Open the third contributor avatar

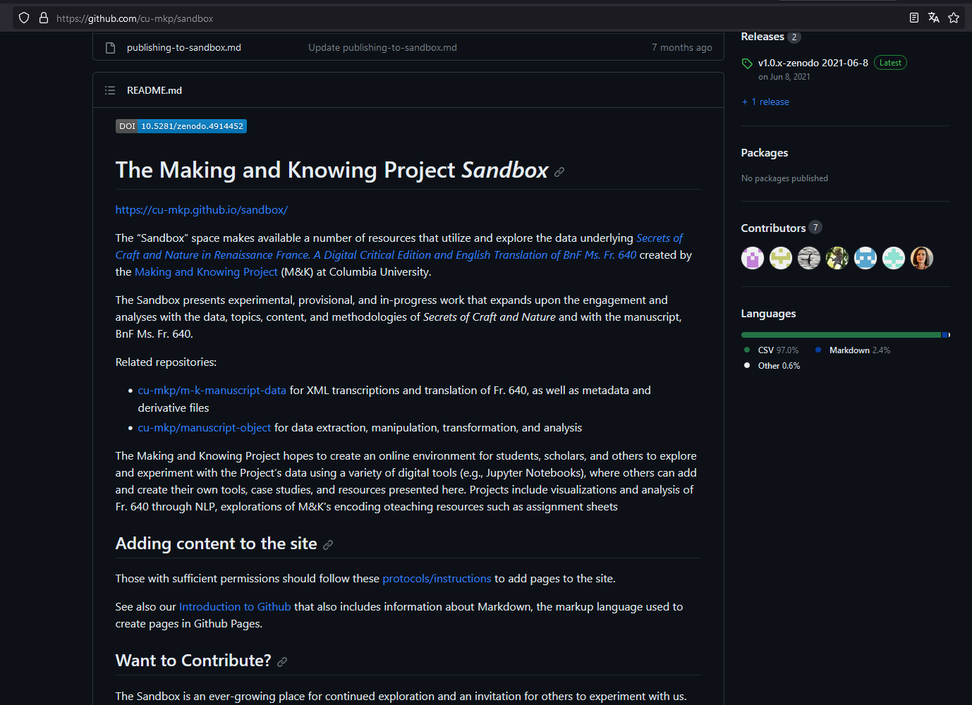(809, 258)
